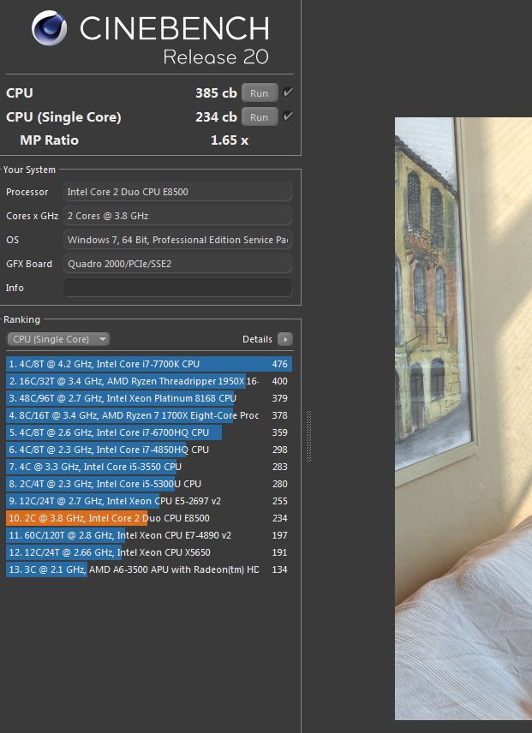Select ranking row Intel Xeon X5650
This screenshot has height=733, width=532.
point(149,552)
